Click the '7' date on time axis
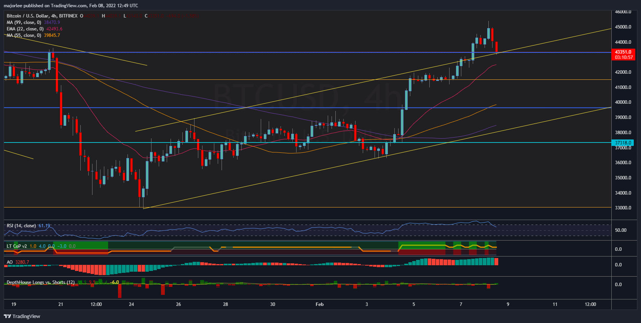The image size is (641, 323). pyautogui.click(x=461, y=304)
